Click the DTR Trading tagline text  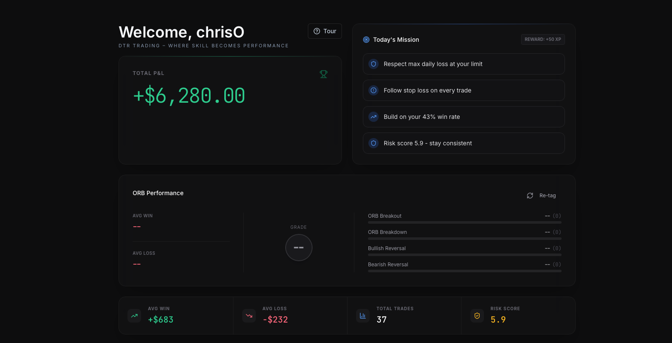[x=204, y=46]
